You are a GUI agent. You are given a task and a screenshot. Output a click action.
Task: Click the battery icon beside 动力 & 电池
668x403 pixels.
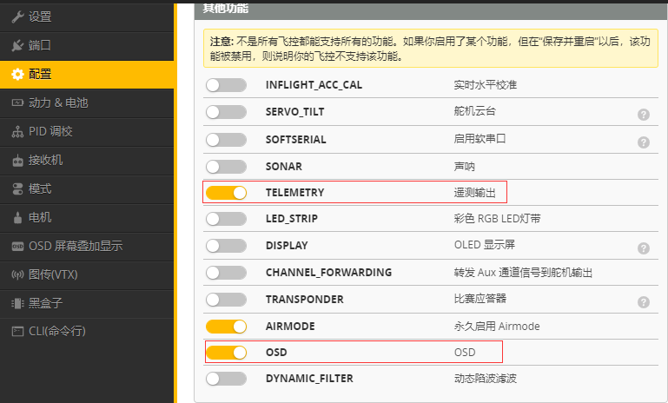click(17, 102)
